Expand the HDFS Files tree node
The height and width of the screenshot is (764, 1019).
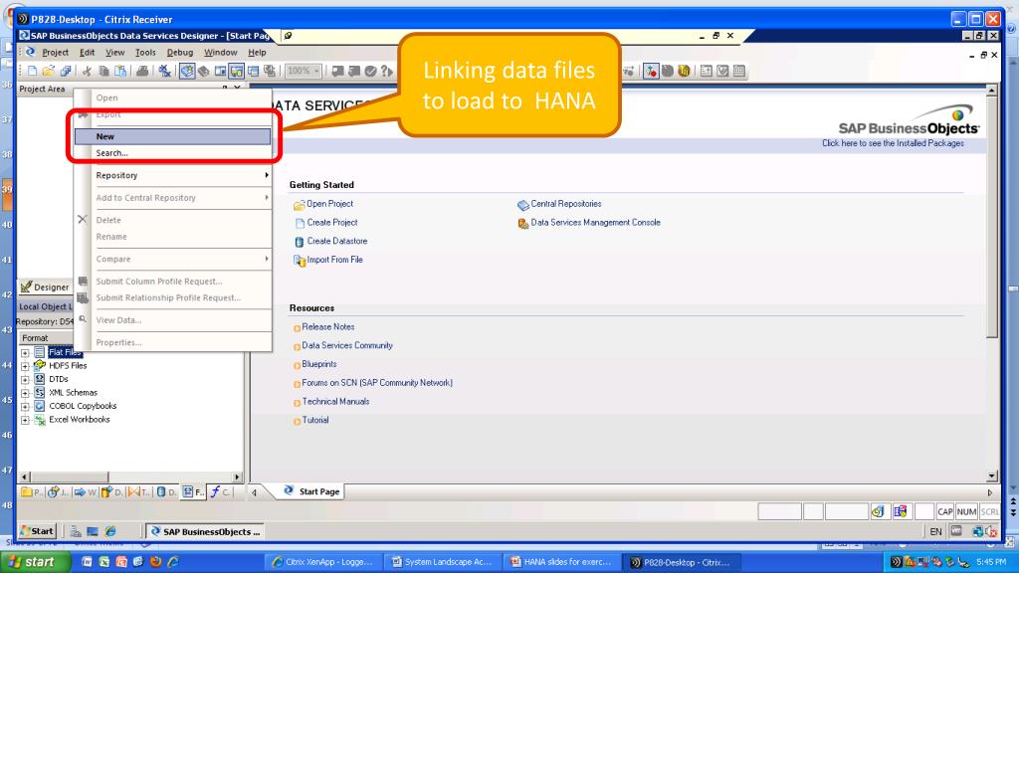pyautogui.click(x=25, y=366)
